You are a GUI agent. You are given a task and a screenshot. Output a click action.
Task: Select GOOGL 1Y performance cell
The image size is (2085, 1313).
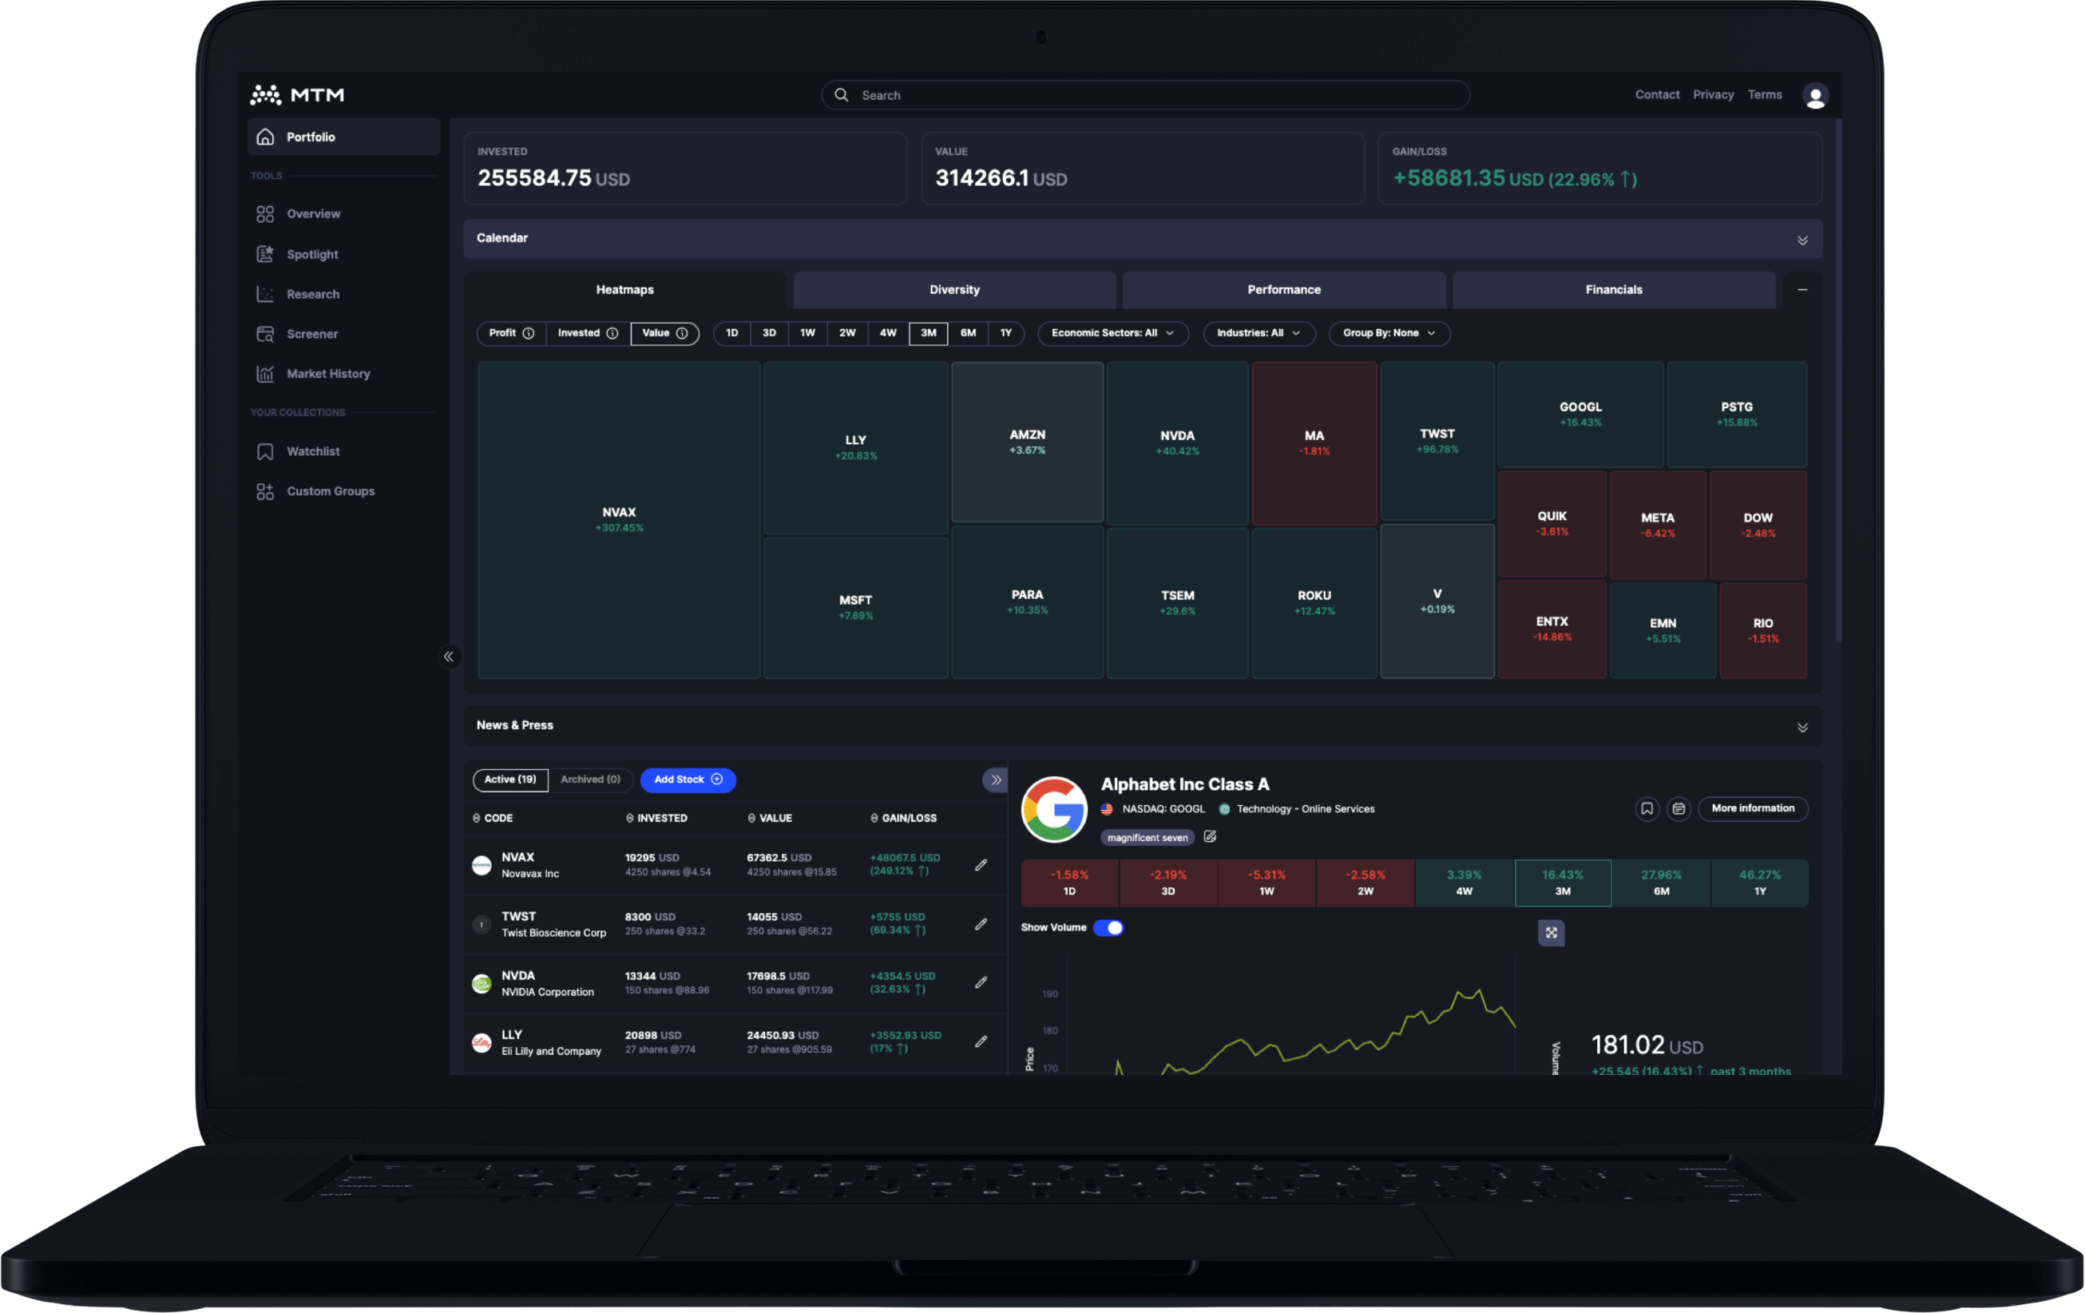pos(1759,883)
